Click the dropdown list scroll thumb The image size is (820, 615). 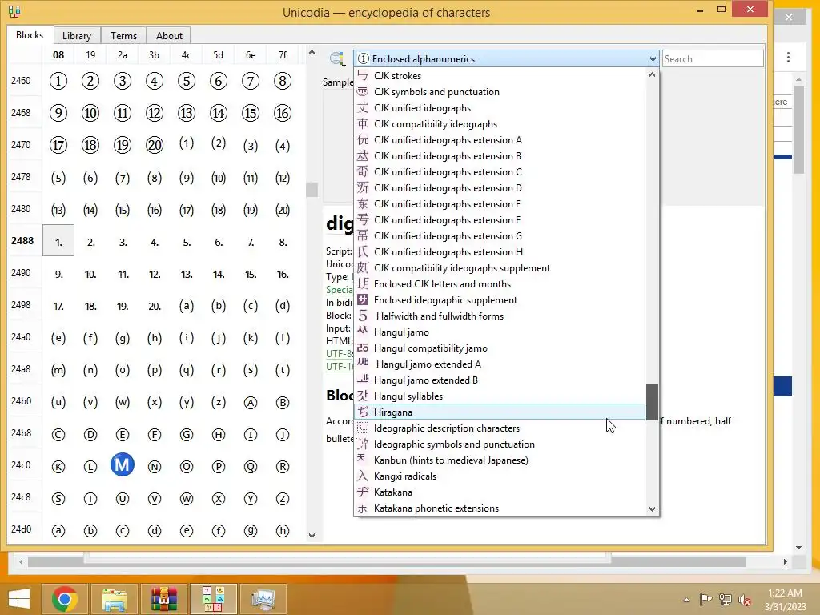652,402
